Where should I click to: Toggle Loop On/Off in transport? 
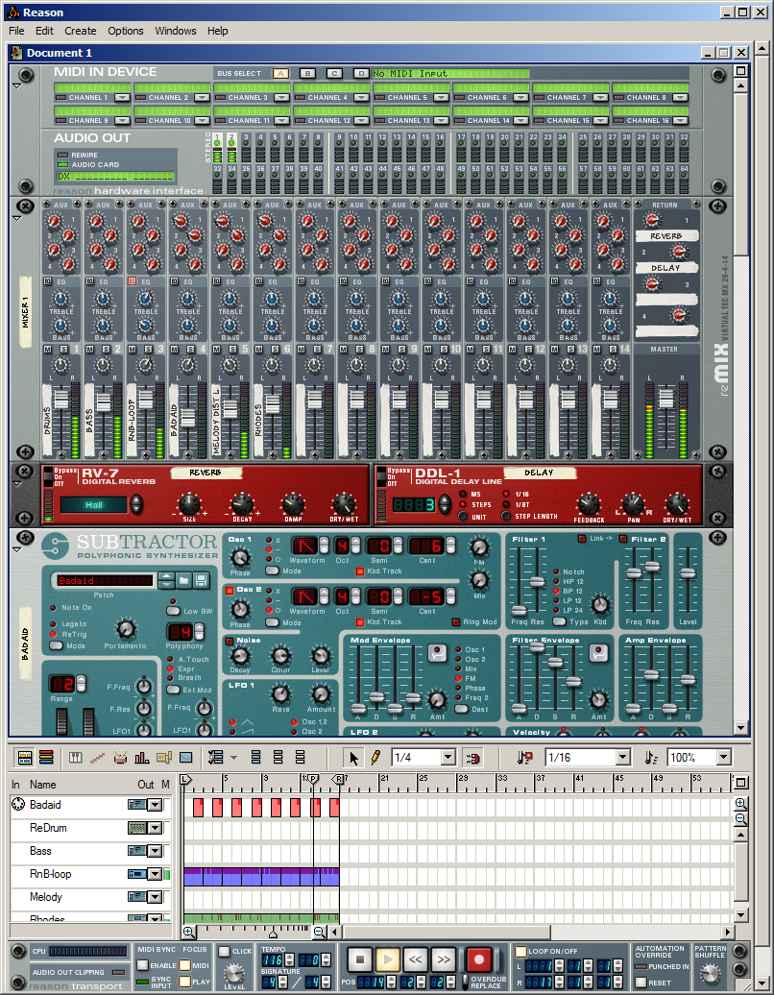coord(520,951)
